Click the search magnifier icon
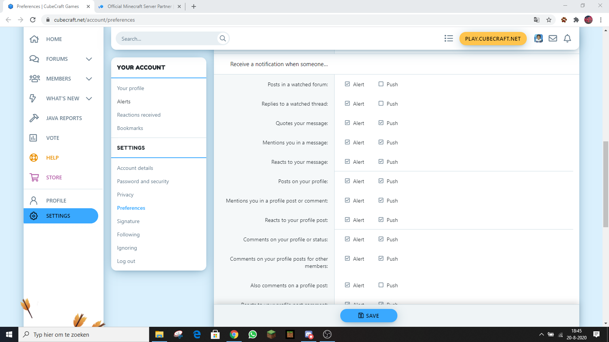This screenshot has width=609, height=342. [x=223, y=38]
